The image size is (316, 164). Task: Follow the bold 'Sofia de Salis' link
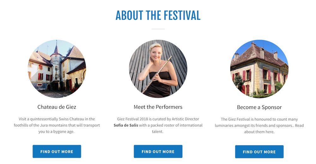pyautogui.click(x=126, y=125)
